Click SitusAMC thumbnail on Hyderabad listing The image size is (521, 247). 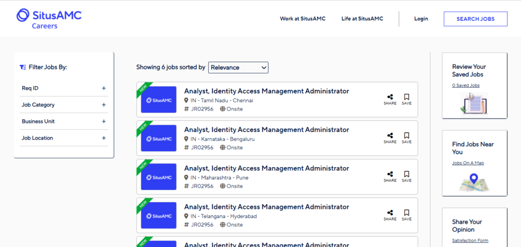[159, 215]
